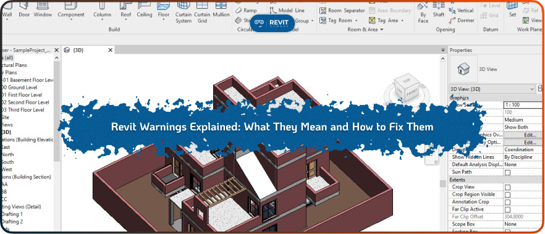The image size is (545, 234).
Task: Select Drafting 1 view in browser
Action: 12,214
